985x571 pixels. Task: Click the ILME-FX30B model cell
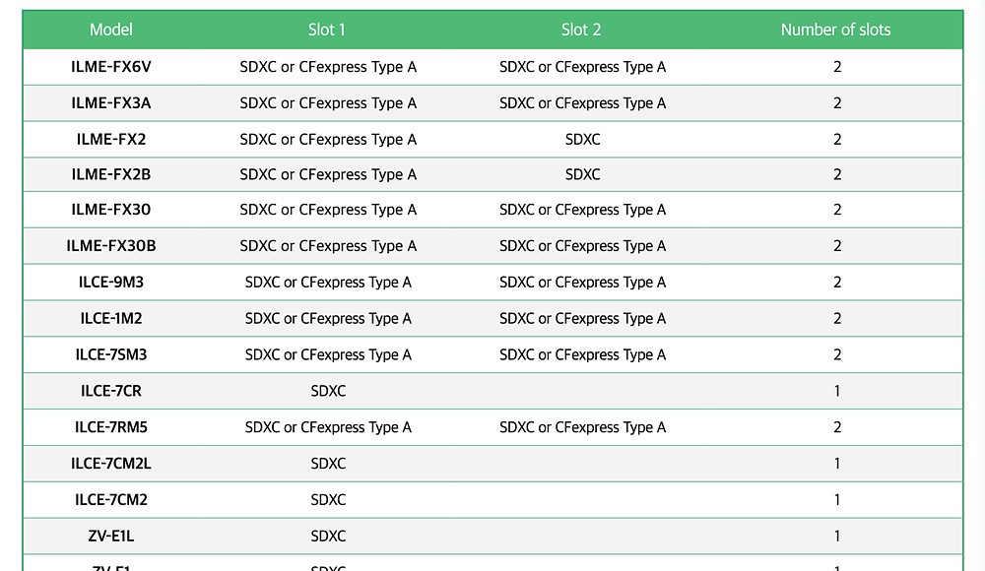(111, 246)
